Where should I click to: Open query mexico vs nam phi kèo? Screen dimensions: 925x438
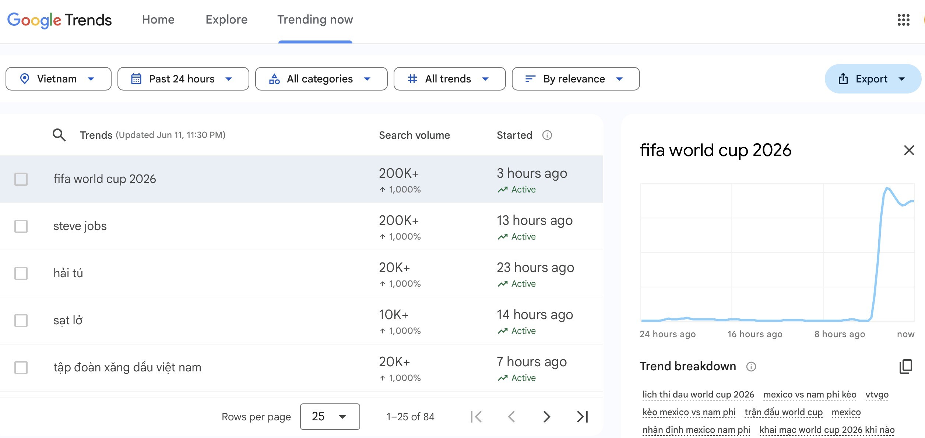[x=810, y=395]
